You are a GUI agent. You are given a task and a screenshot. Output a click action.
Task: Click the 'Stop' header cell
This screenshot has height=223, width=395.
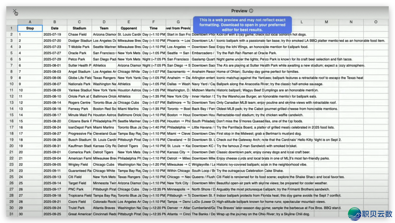coord(30,28)
